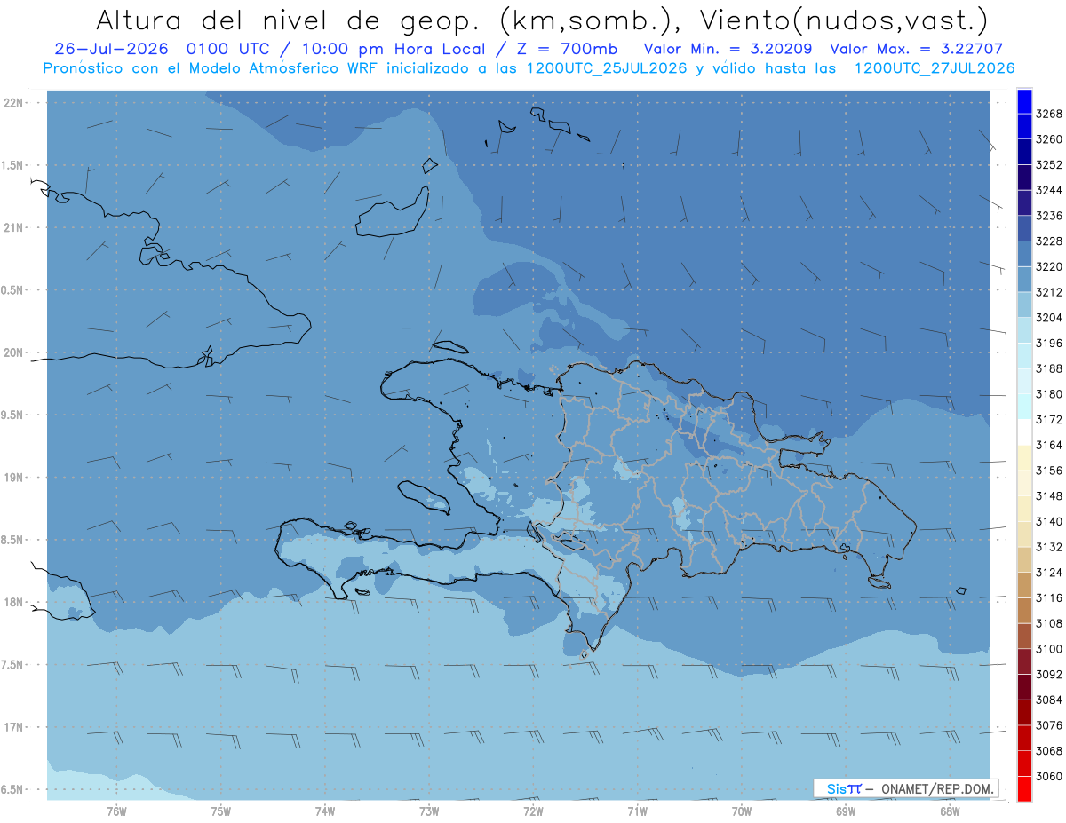Click the 3236 color scale label
This screenshot has width=1066, height=823.
[1049, 216]
